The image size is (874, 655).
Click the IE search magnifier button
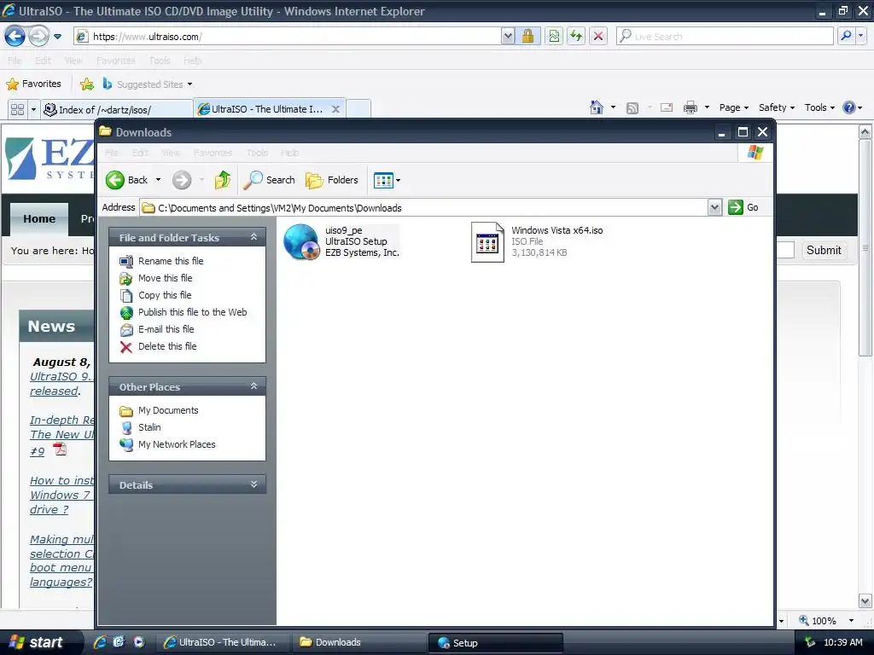[846, 37]
